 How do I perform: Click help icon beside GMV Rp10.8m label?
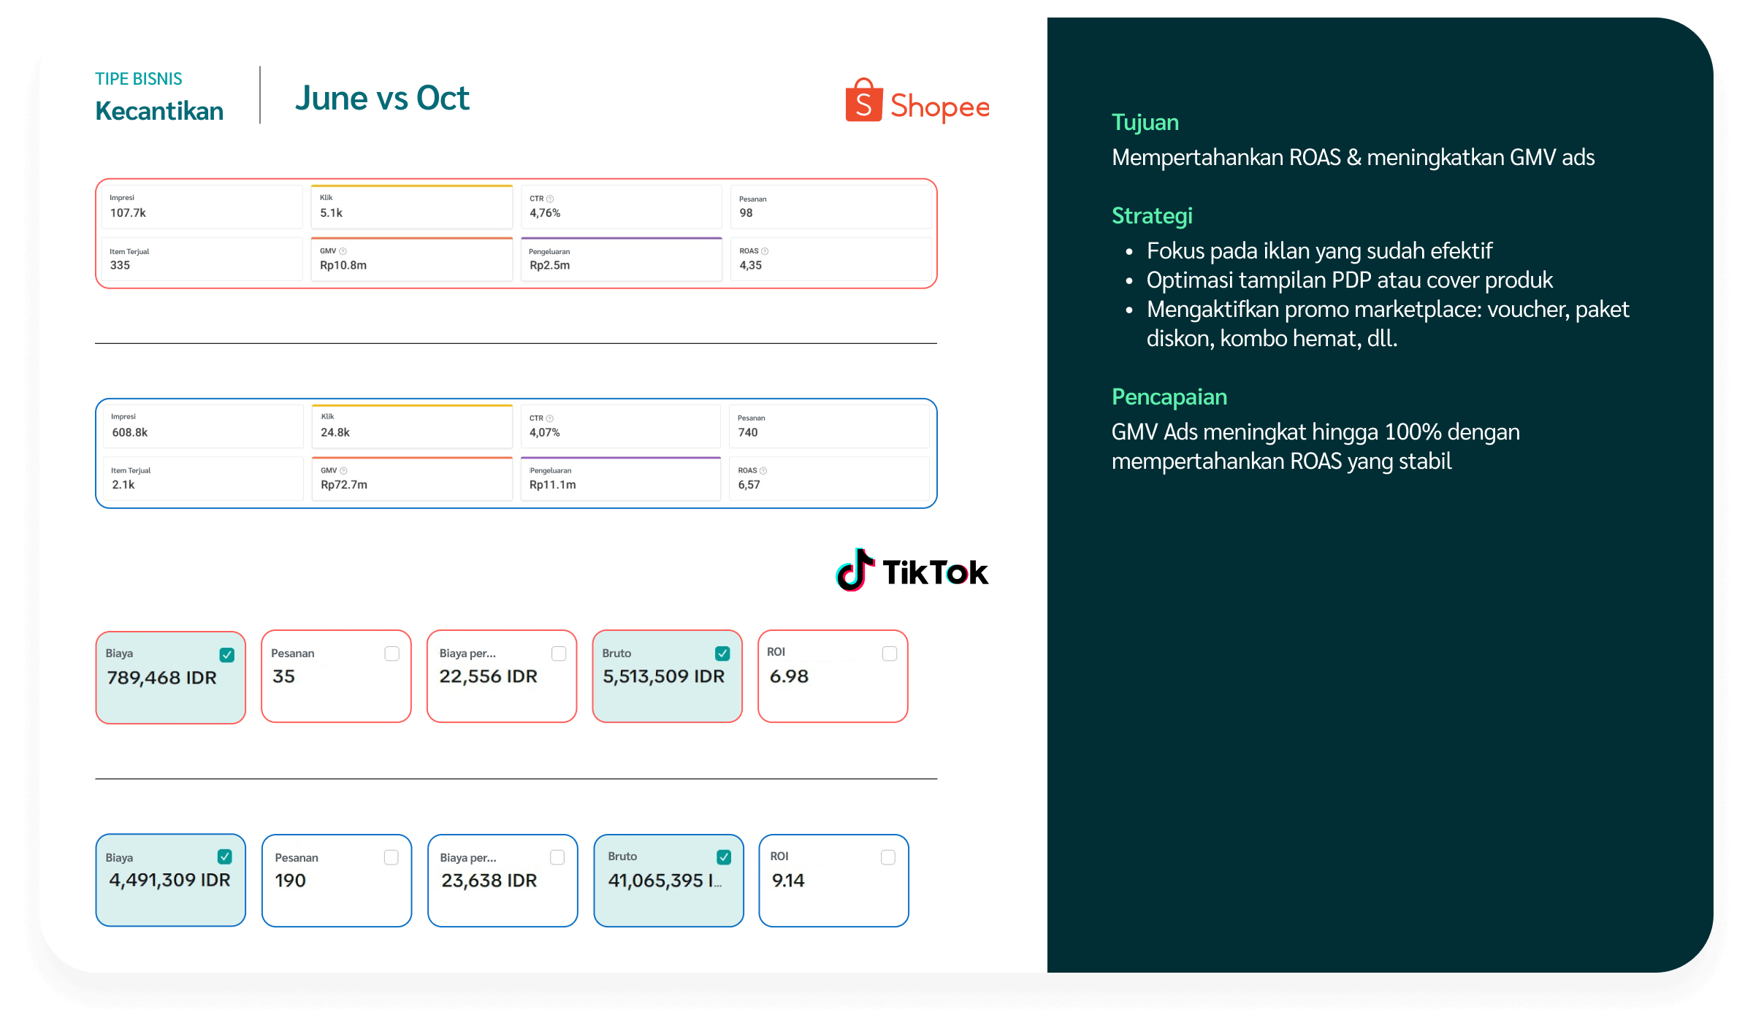pos(343,251)
